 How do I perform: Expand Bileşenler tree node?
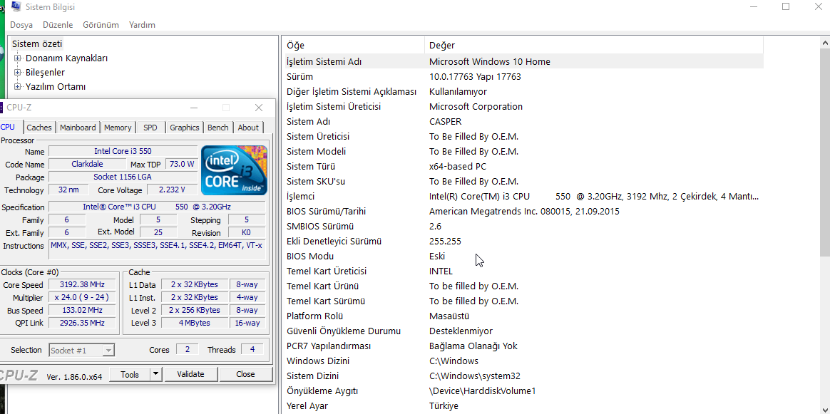[x=17, y=73]
